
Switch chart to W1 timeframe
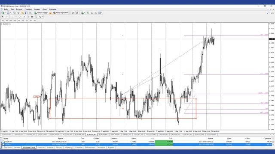(x=31, y=21)
